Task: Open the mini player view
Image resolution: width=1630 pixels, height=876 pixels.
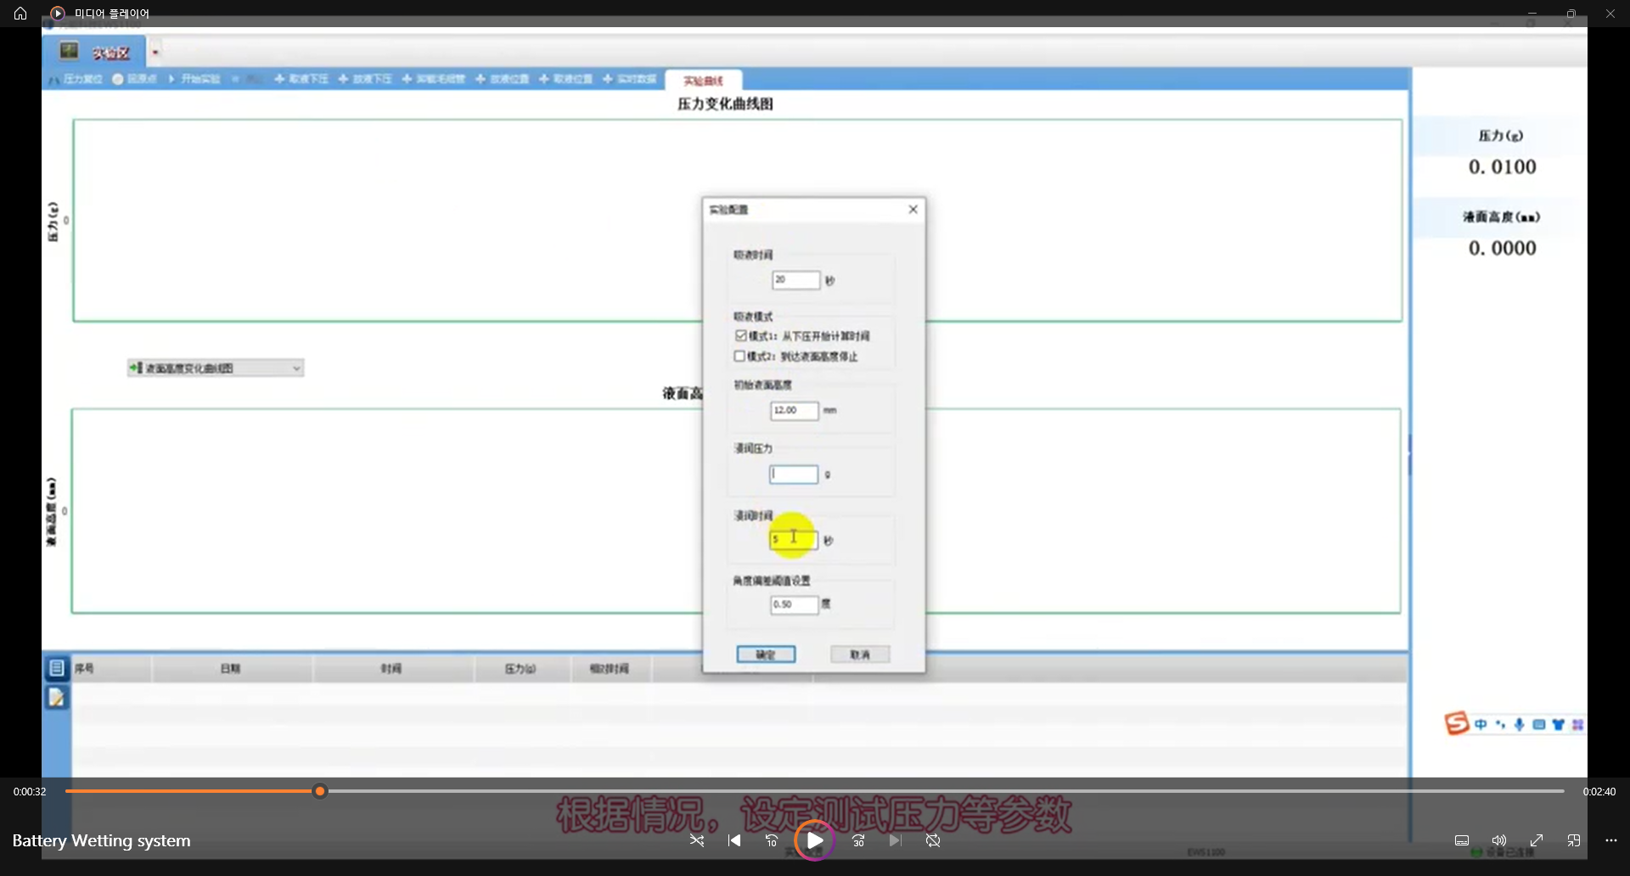Action: pyautogui.click(x=1574, y=840)
